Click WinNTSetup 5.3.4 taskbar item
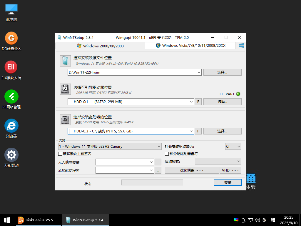 [x=86, y=220]
